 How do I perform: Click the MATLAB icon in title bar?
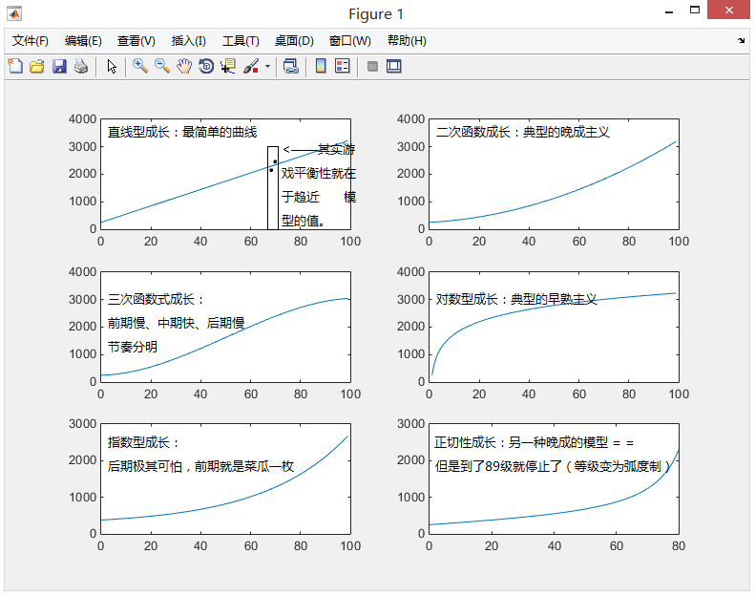(x=14, y=13)
